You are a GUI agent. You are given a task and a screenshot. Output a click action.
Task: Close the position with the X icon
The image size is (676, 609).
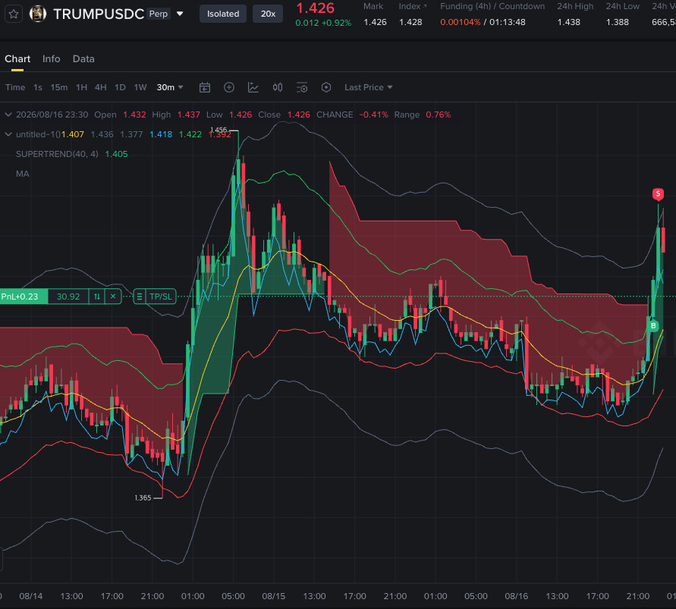pyautogui.click(x=113, y=297)
